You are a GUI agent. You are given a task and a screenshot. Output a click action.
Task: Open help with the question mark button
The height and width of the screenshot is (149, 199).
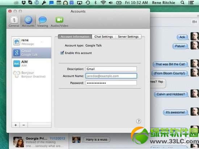point(139,121)
